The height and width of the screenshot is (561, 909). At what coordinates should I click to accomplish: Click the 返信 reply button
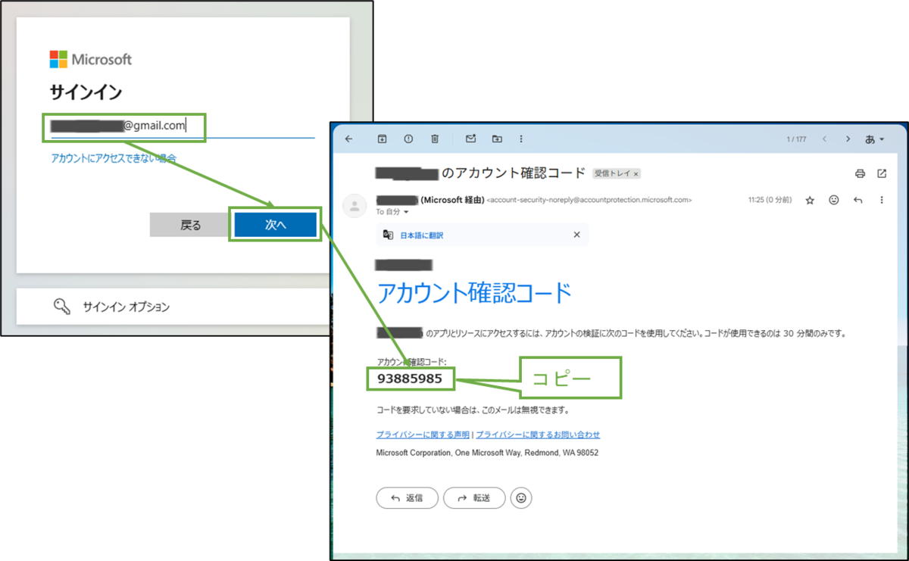(407, 498)
